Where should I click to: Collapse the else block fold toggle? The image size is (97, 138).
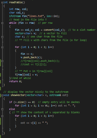point(2,109)
